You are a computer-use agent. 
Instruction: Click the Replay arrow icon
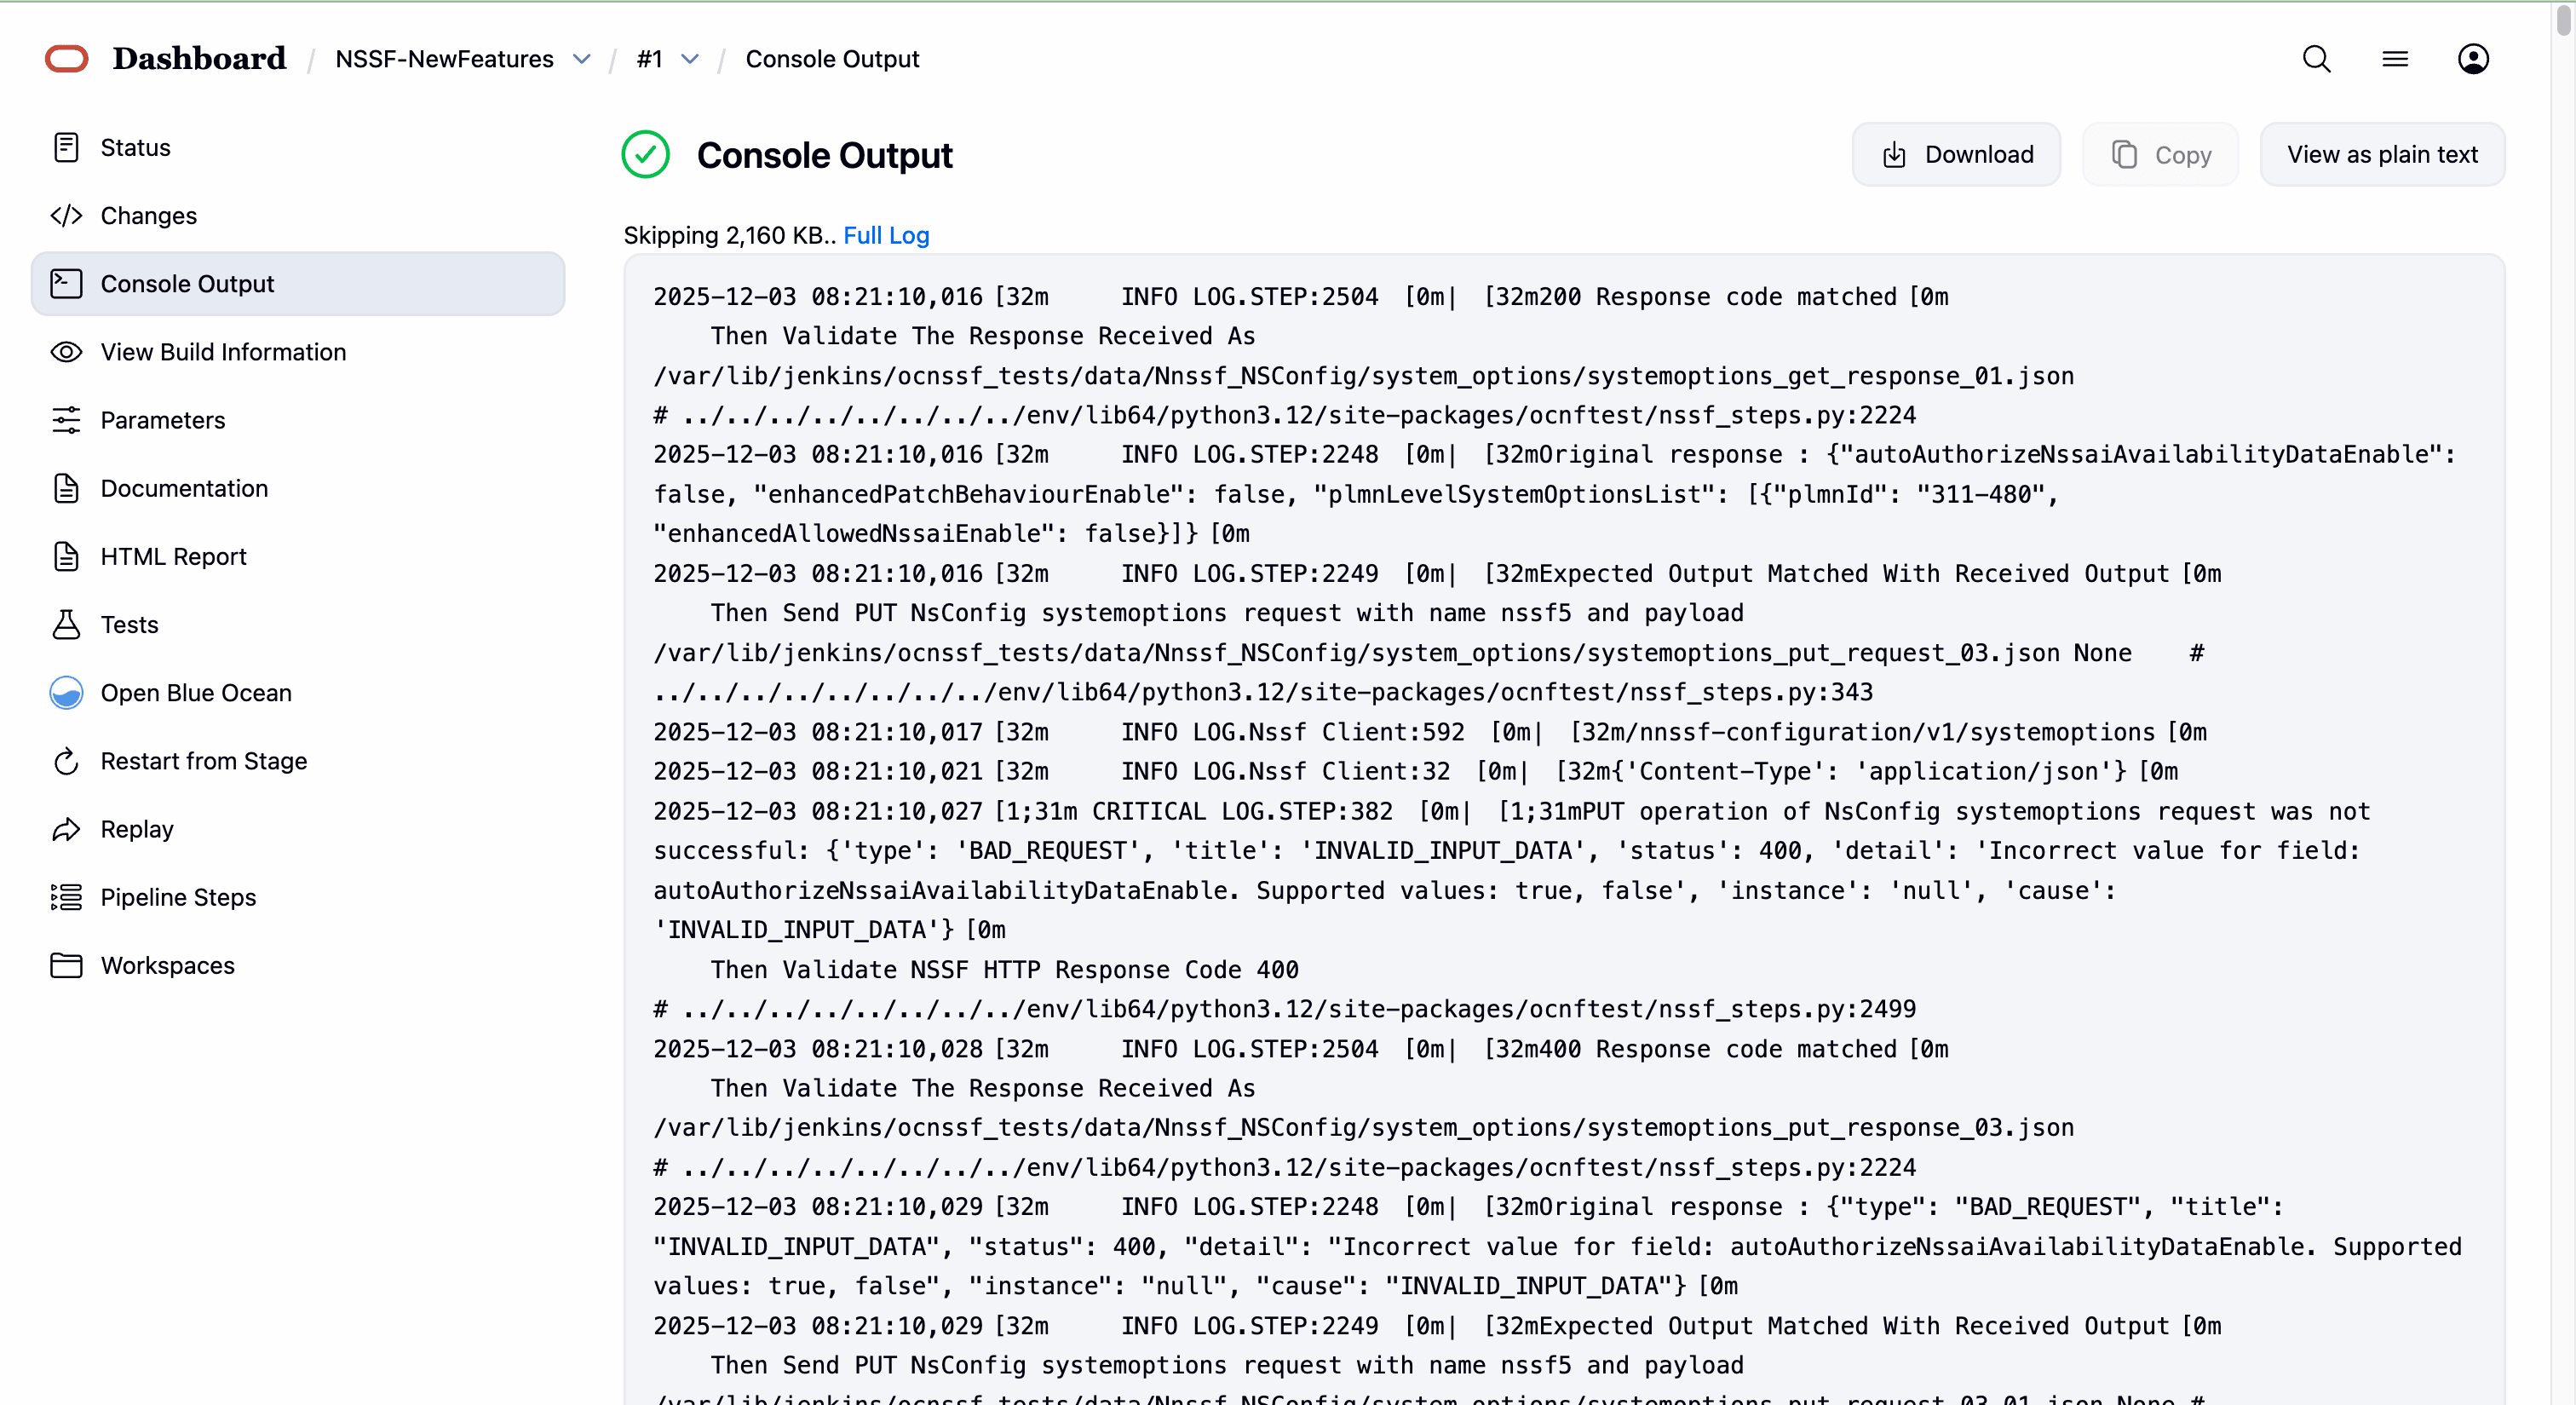66,829
